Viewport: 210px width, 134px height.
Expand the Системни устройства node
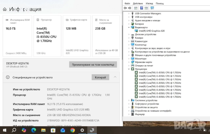129,100
